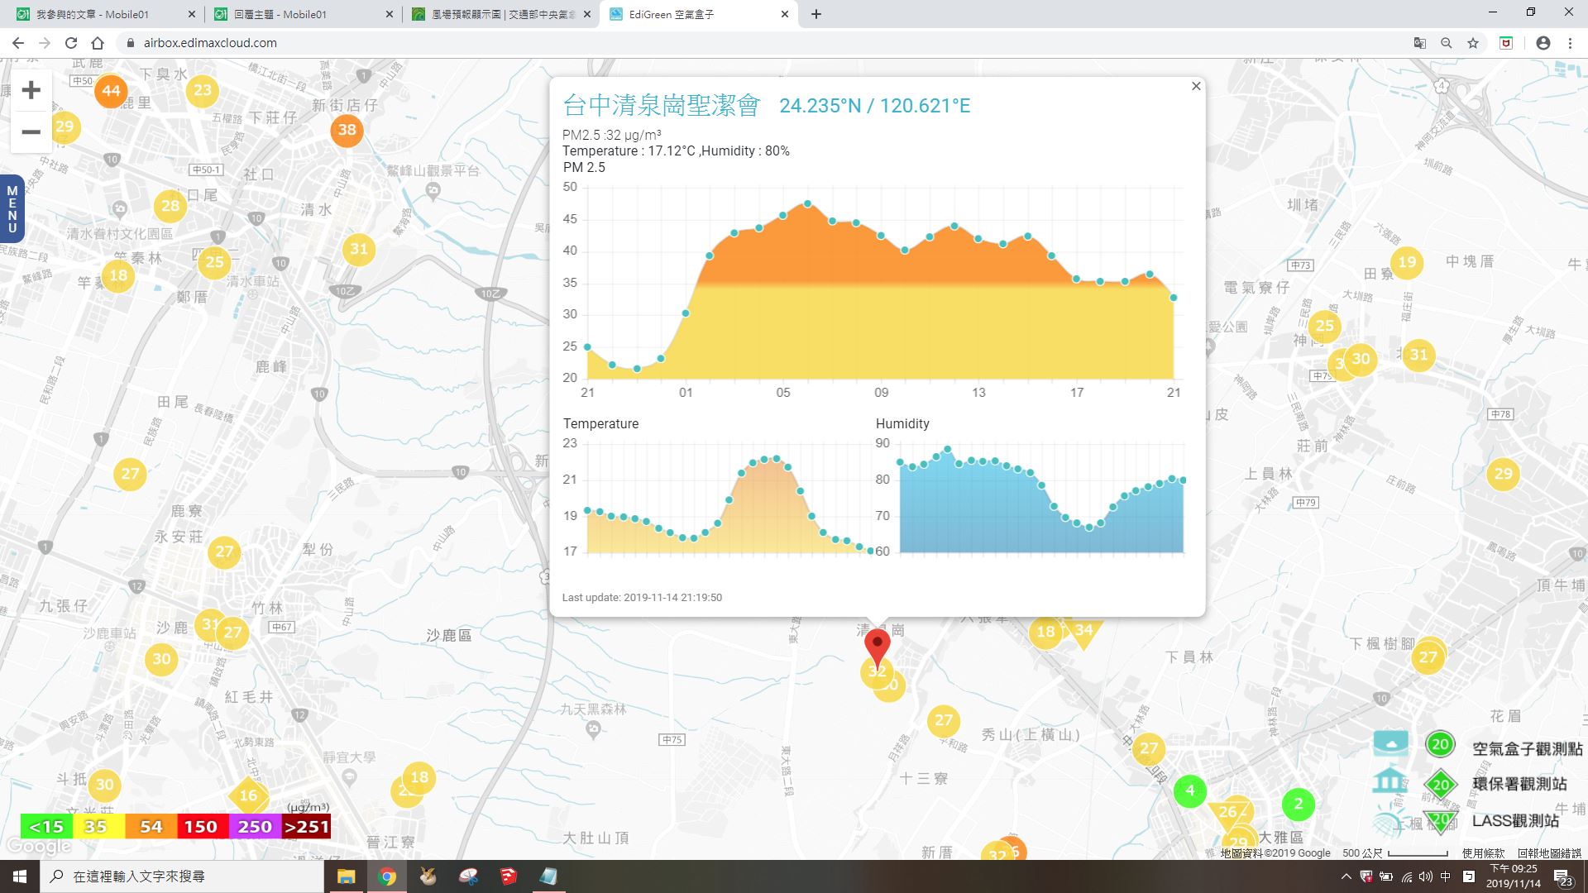Open Chrome three-dot menu
This screenshot has height=893, width=1588.
(1570, 43)
